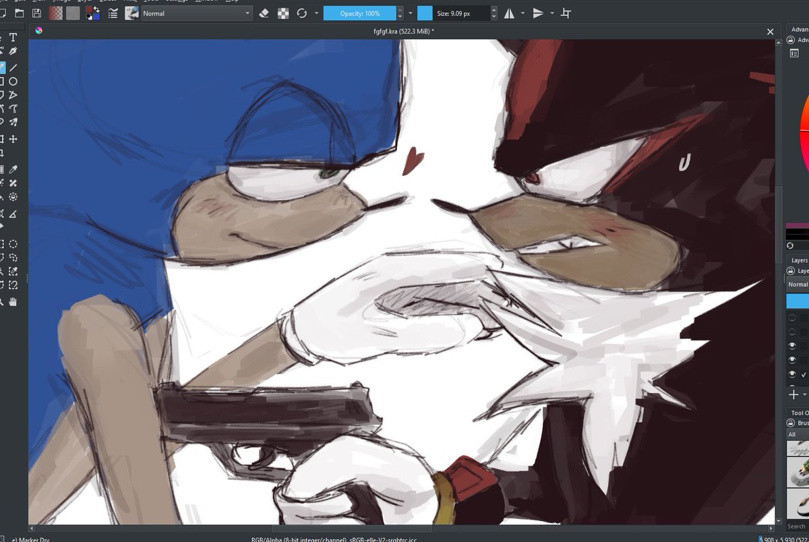
Task: Select the highlighted blue layer row
Action: point(798,301)
